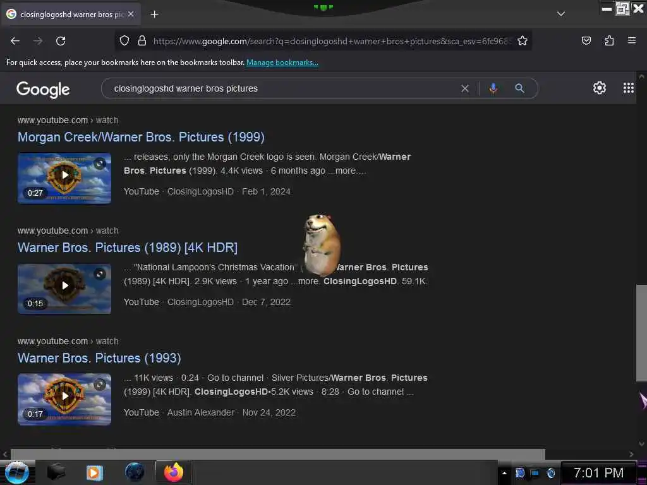Click the horizontal scrollbar at bottom
The image size is (647, 485).
[278, 454]
